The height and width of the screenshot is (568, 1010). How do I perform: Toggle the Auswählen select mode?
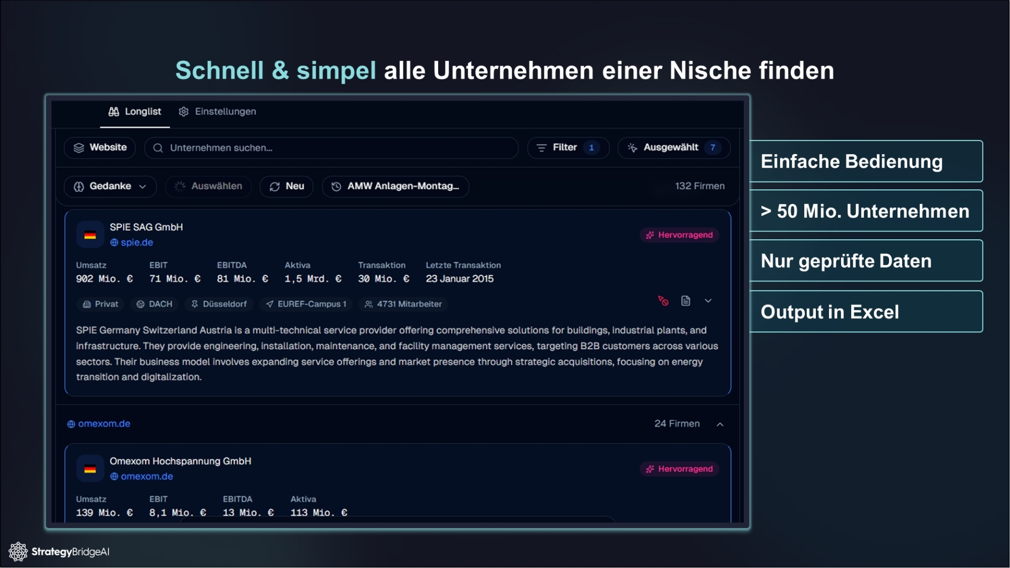tap(209, 186)
